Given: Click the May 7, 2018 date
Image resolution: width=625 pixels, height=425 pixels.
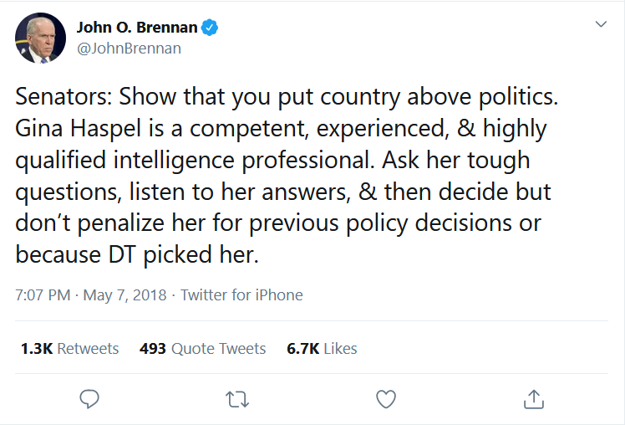Looking at the screenshot, I should (125, 294).
